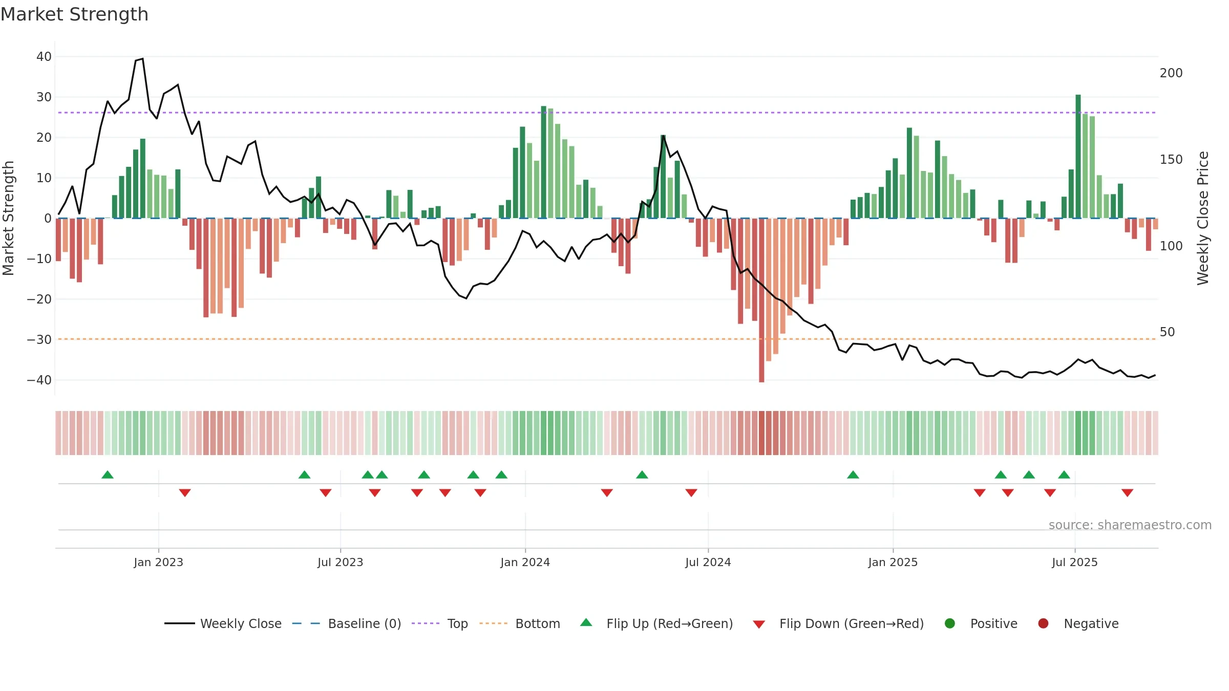The image size is (1229, 691).
Task: Toggle the Weekly Close legend entry
Action: (223, 623)
